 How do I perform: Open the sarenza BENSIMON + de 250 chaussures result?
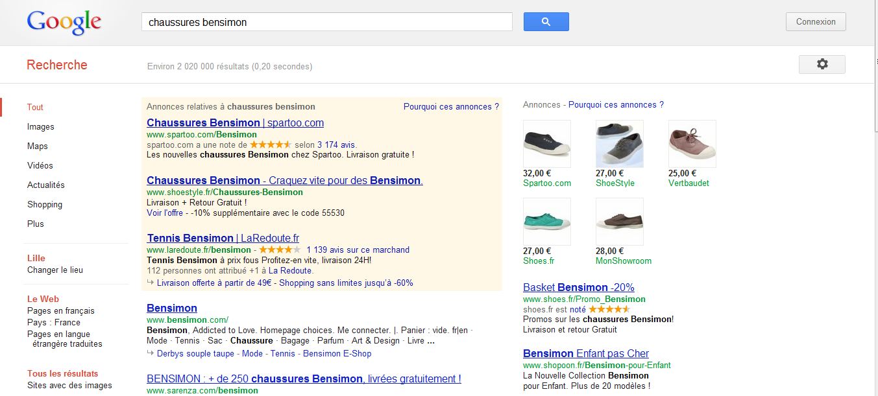[304, 379]
